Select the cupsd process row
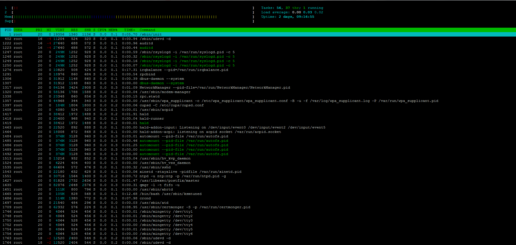Image resolution: width=516 pixels, height=245 pixels. coord(258,105)
